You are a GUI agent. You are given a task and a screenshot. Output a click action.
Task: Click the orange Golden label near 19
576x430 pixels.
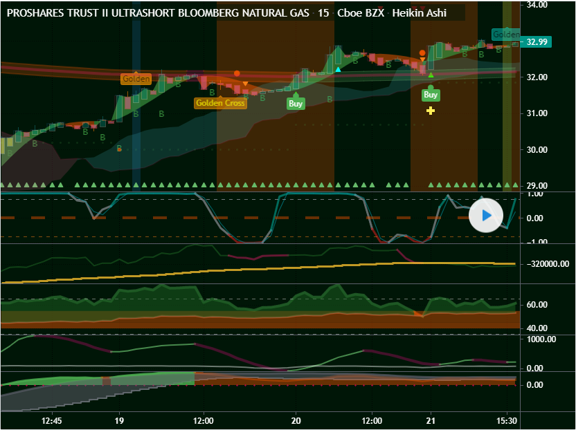[136, 79]
